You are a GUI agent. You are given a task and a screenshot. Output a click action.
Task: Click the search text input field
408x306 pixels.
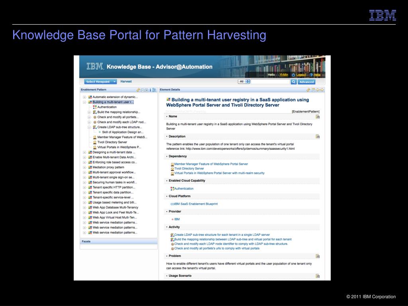click(x=271, y=82)
